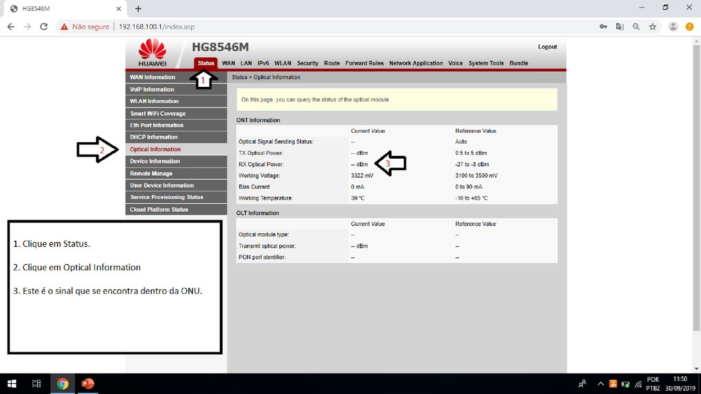Click the POR PTB2 language indicator
701x394 pixels.
coord(652,384)
